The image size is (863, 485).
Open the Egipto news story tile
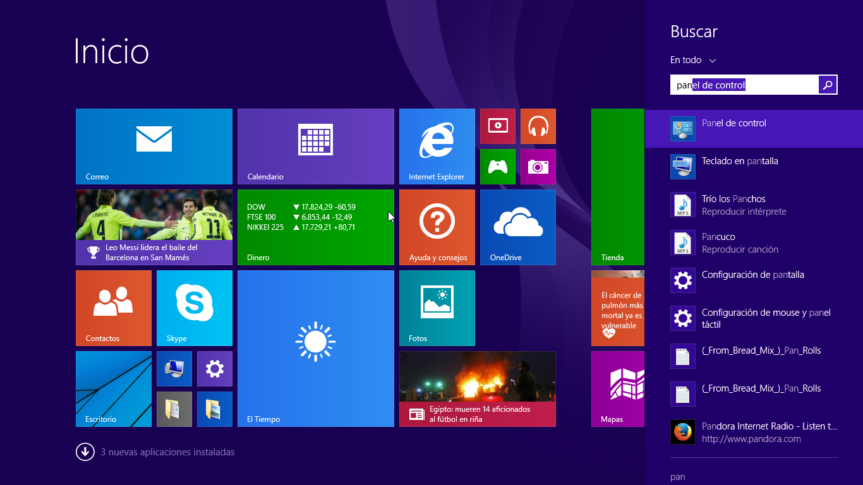pos(478,389)
